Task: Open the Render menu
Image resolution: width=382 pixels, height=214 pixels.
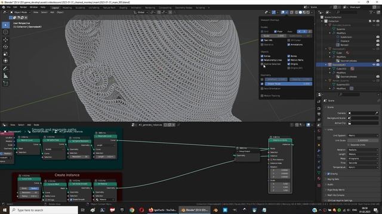Action: tap(23, 8)
